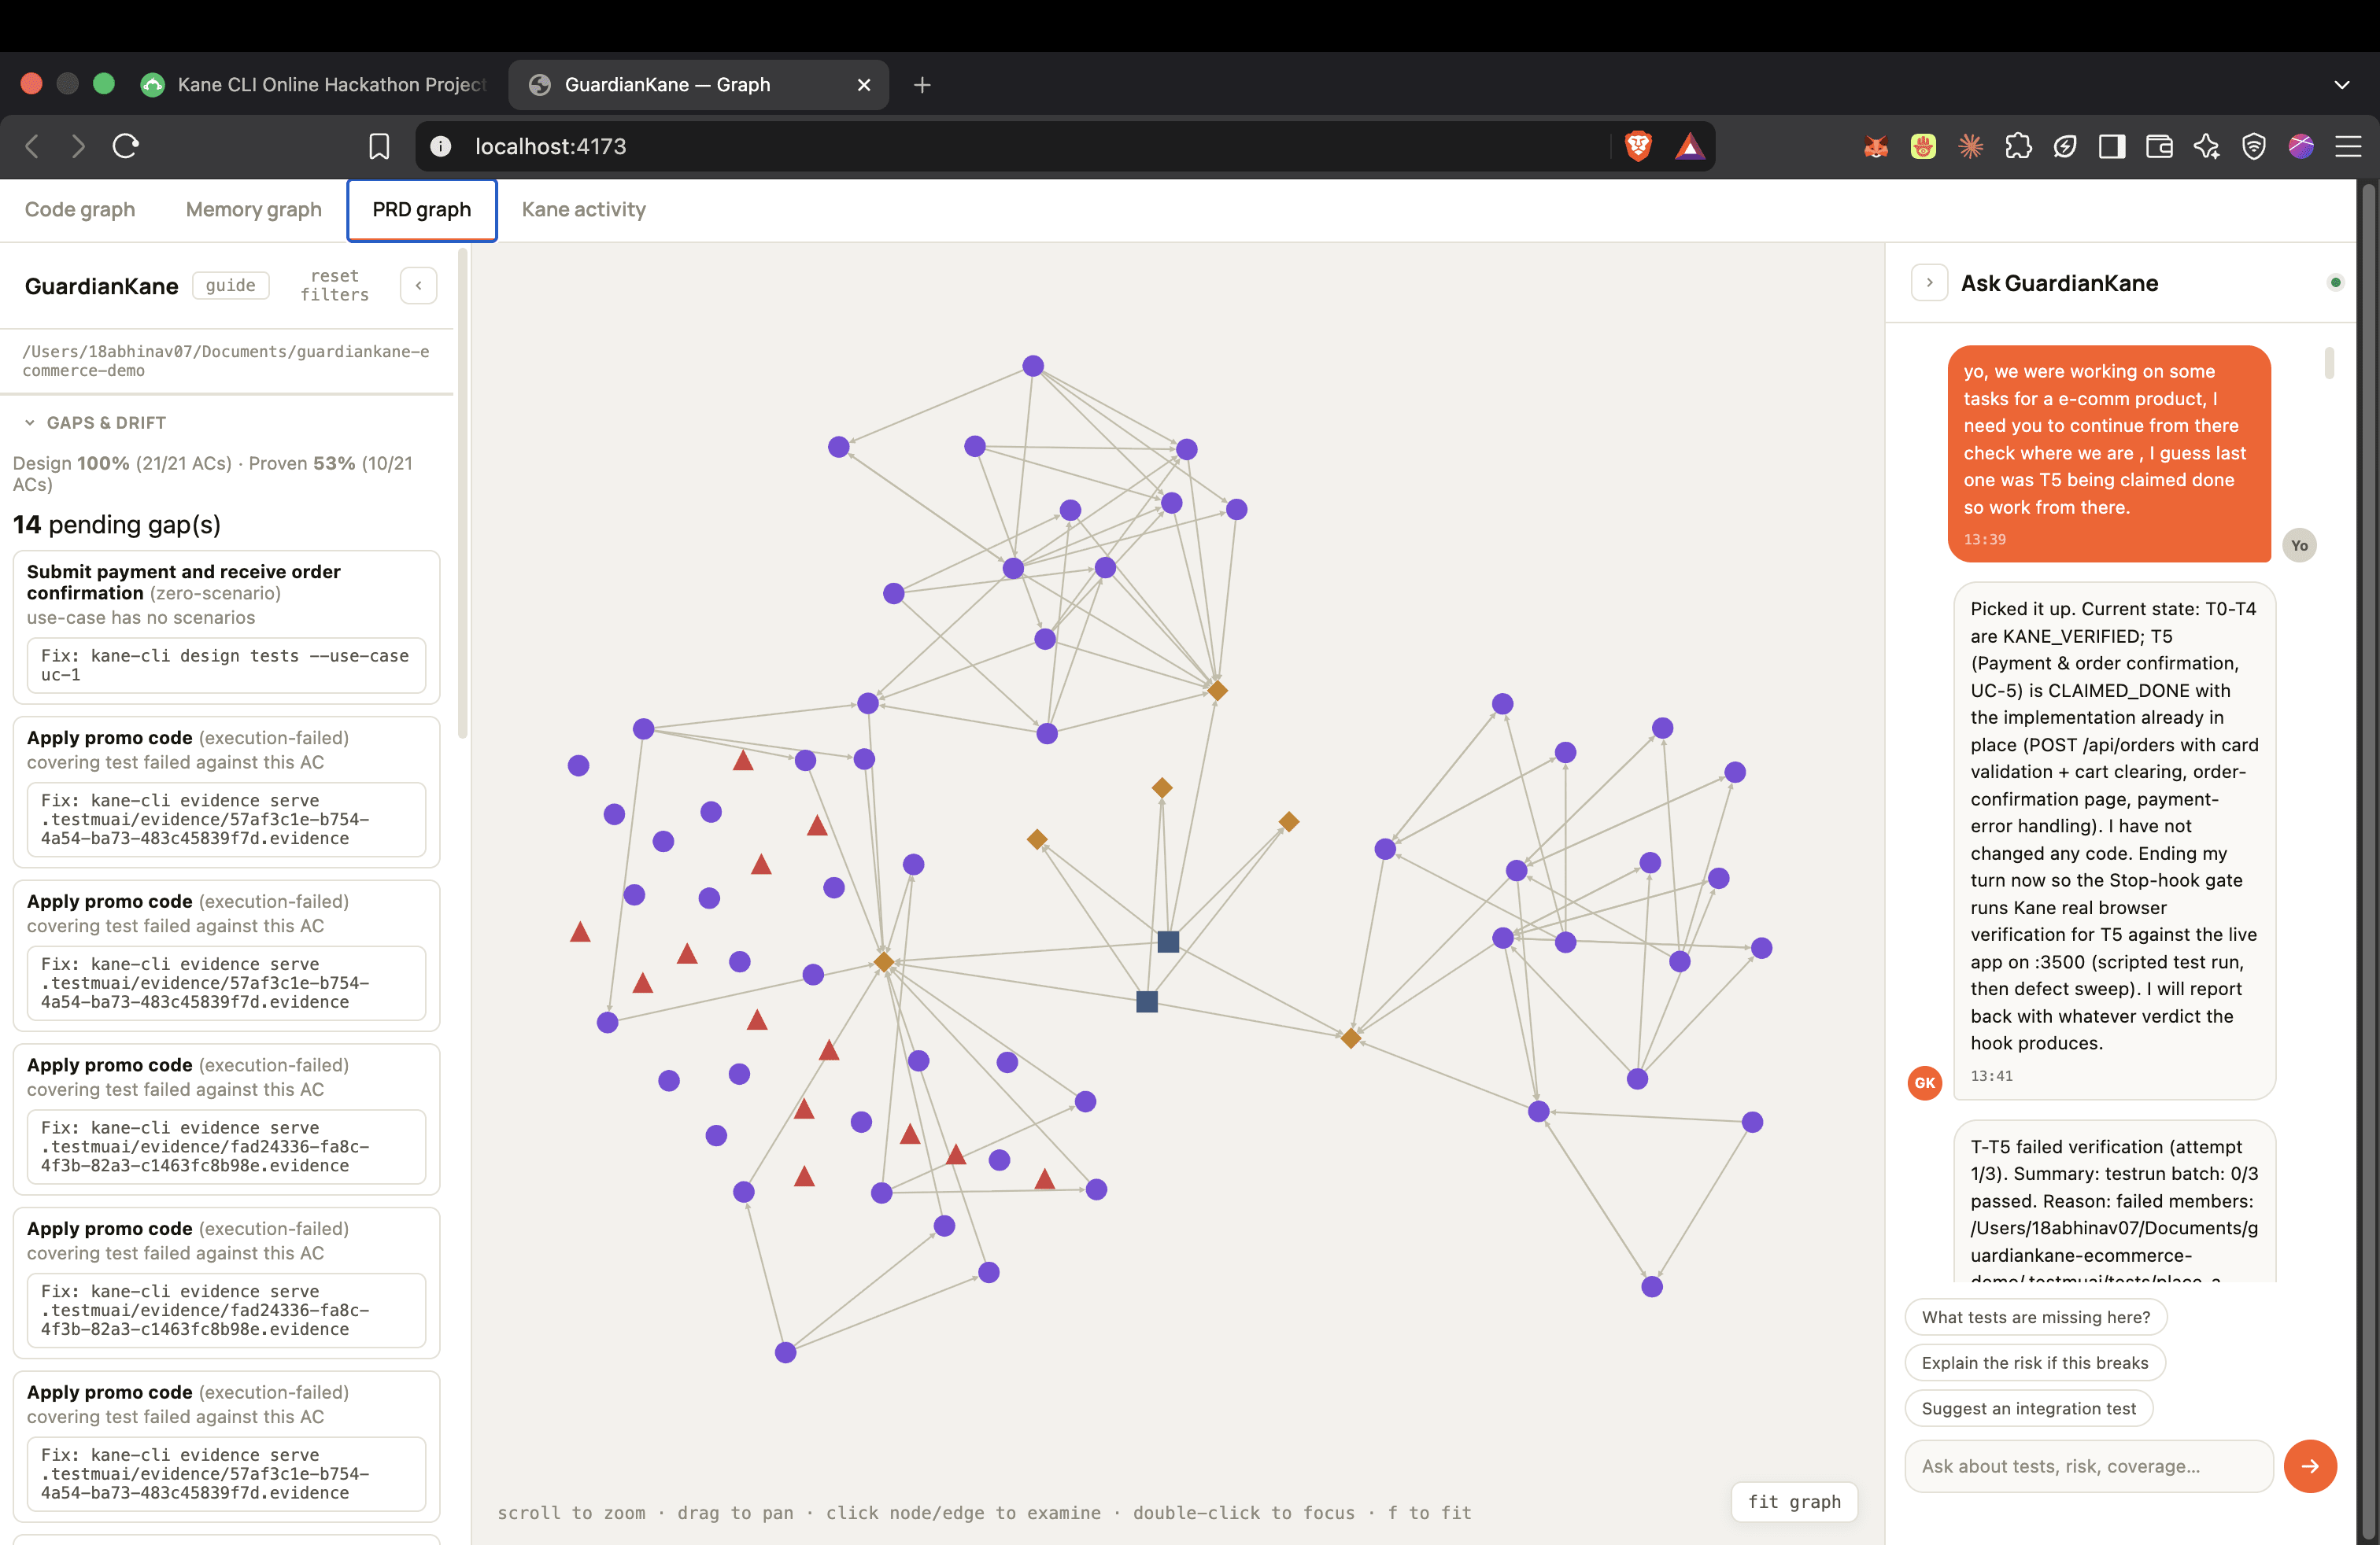Click the top purple node of the graph
The image size is (2380, 1545).
1033,366
